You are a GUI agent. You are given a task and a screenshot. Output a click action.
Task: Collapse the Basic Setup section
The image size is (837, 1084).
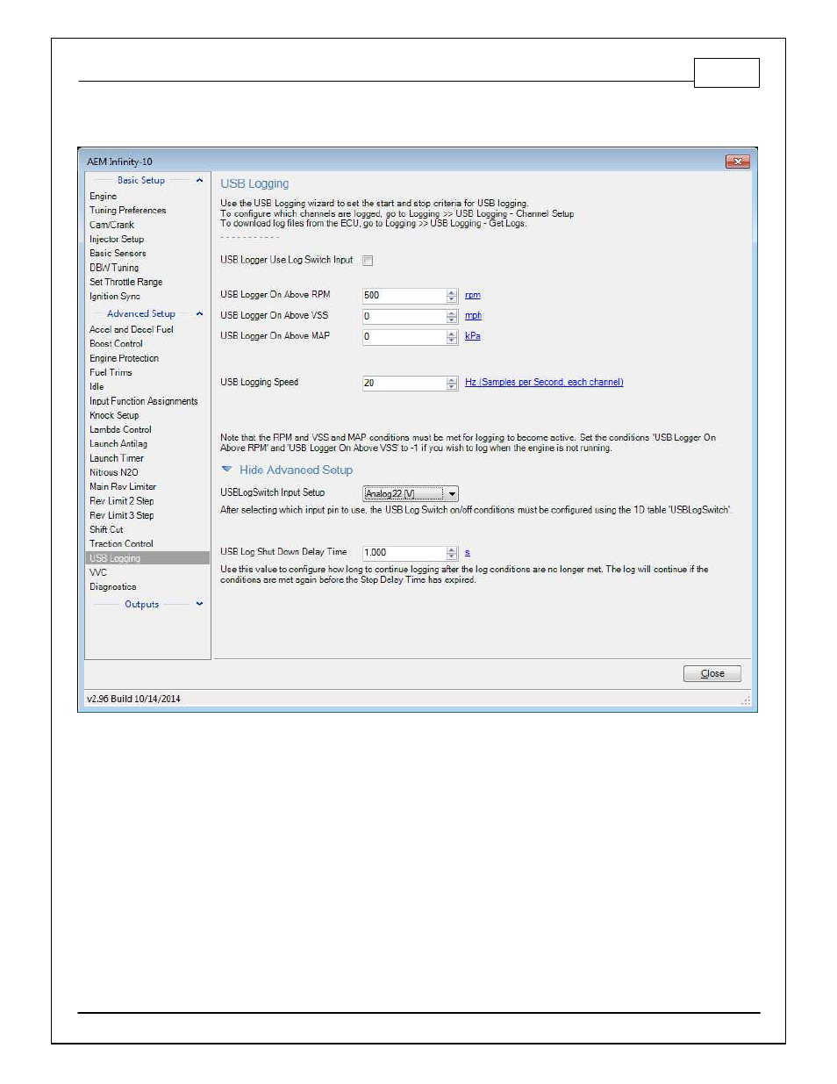pos(199,181)
